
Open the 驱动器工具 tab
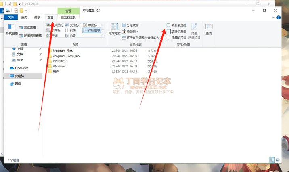[68, 17]
